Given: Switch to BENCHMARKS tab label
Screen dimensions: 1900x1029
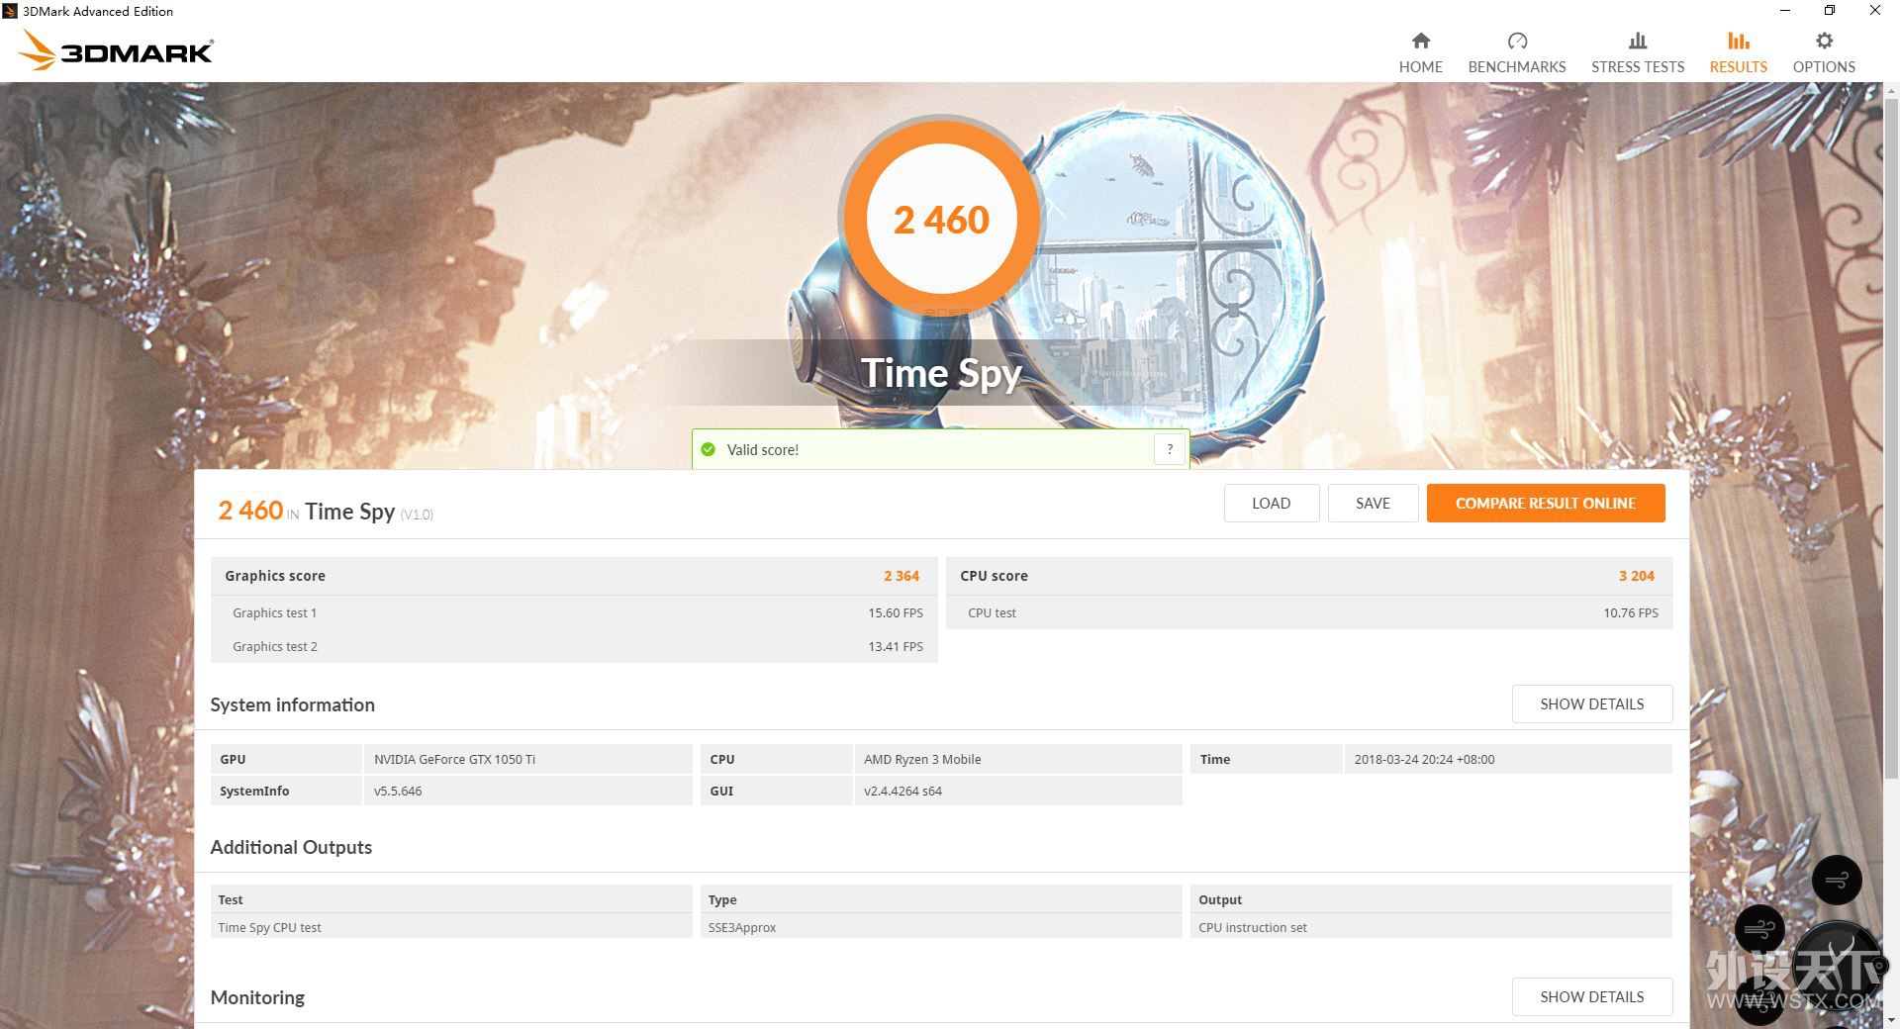Looking at the screenshot, I should click(x=1517, y=66).
